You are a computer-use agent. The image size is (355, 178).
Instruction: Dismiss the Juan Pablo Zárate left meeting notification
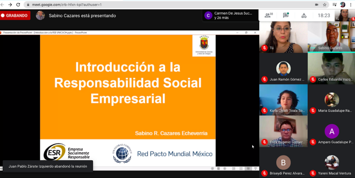[48, 166]
